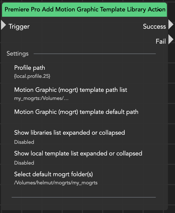Viewport: 175px width, 213px height.
Task: Click the Fail output port triangle
Action: coord(171,40)
